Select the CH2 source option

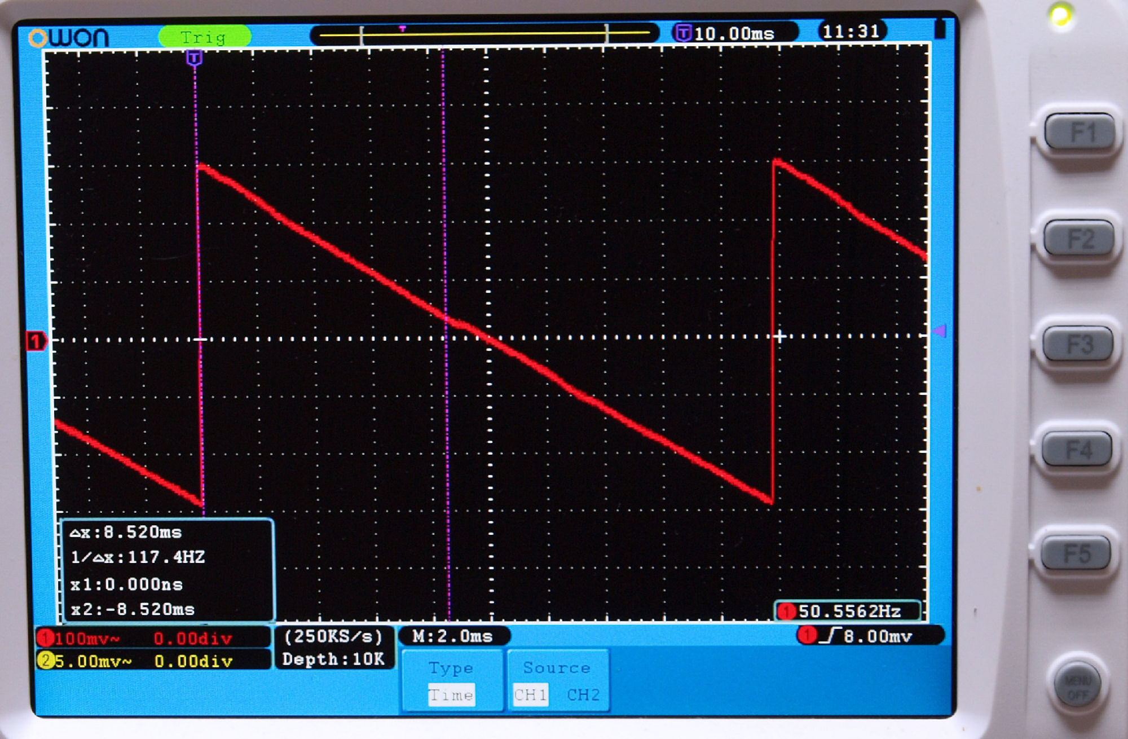point(583,694)
